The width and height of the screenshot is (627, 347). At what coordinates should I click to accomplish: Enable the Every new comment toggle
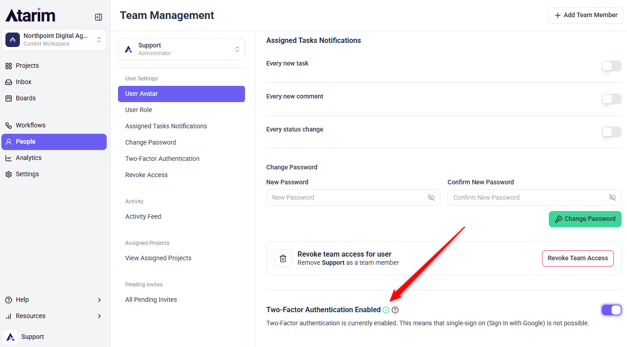pyautogui.click(x=612, y=99)
